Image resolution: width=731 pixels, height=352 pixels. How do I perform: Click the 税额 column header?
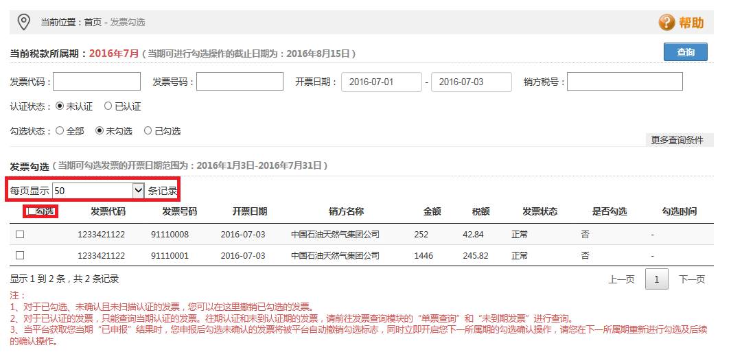pyautogui.click(x=480, y=211)
